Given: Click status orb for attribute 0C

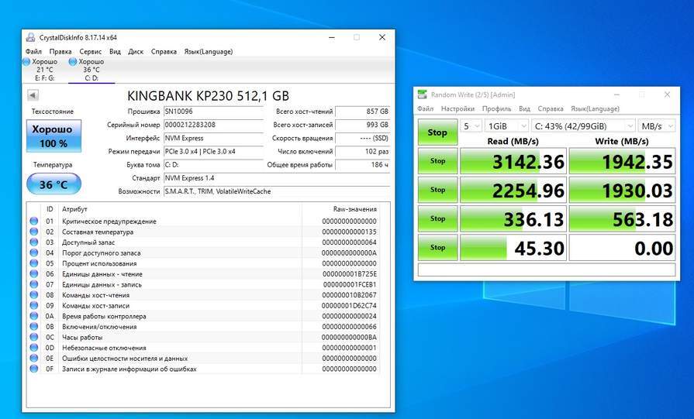Looking at the screenshot, I should [33, 337].
